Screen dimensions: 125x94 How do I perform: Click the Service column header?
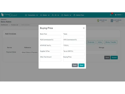pos(9,48)
